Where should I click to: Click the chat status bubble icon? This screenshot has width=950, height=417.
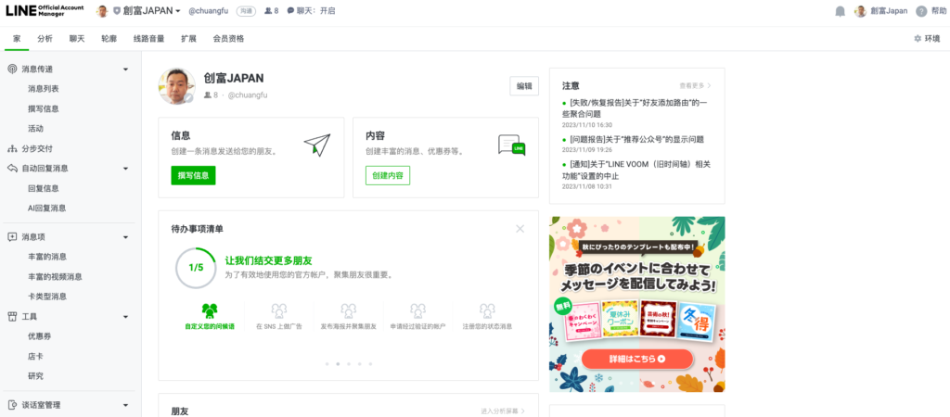click(290, 11)
